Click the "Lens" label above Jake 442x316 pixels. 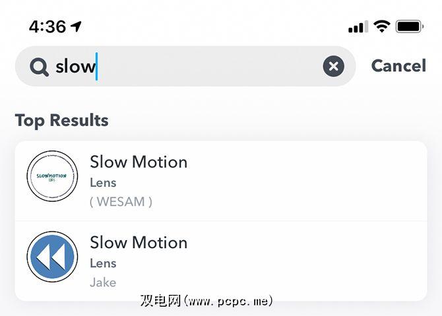pos(103,263)
